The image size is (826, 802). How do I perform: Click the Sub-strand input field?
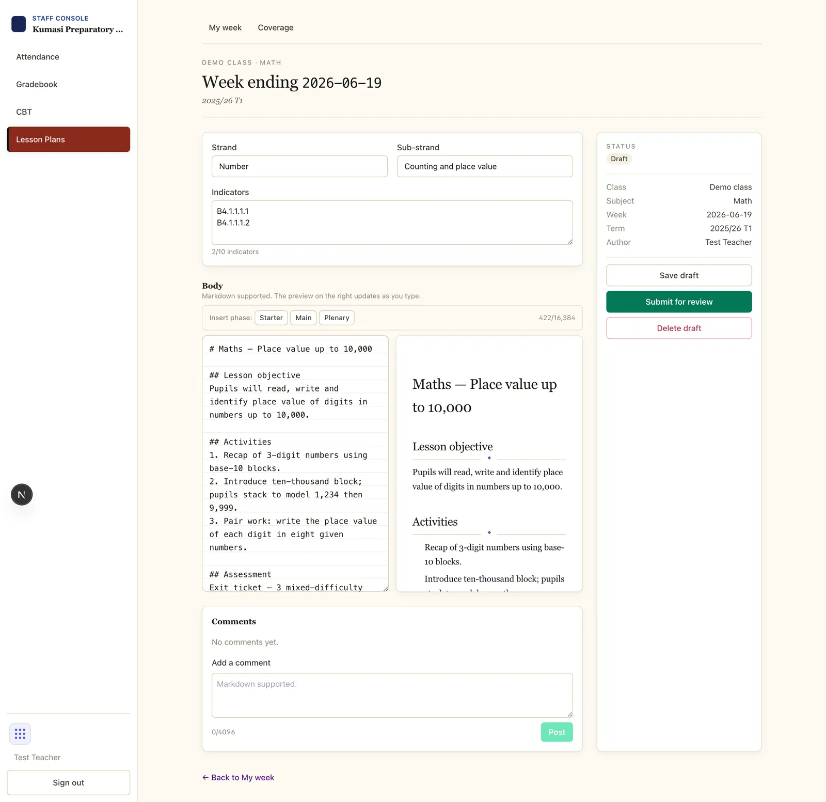tap(485, 166)
